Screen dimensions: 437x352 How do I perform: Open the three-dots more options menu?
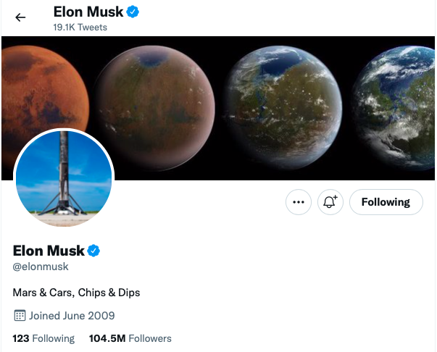pyautogui.click(x=298, y=202)
